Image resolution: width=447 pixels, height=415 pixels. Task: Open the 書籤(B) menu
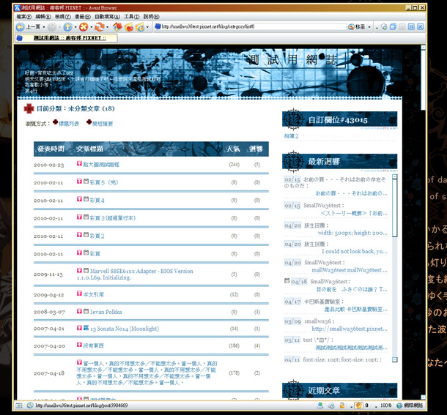[x=83, y=17]
